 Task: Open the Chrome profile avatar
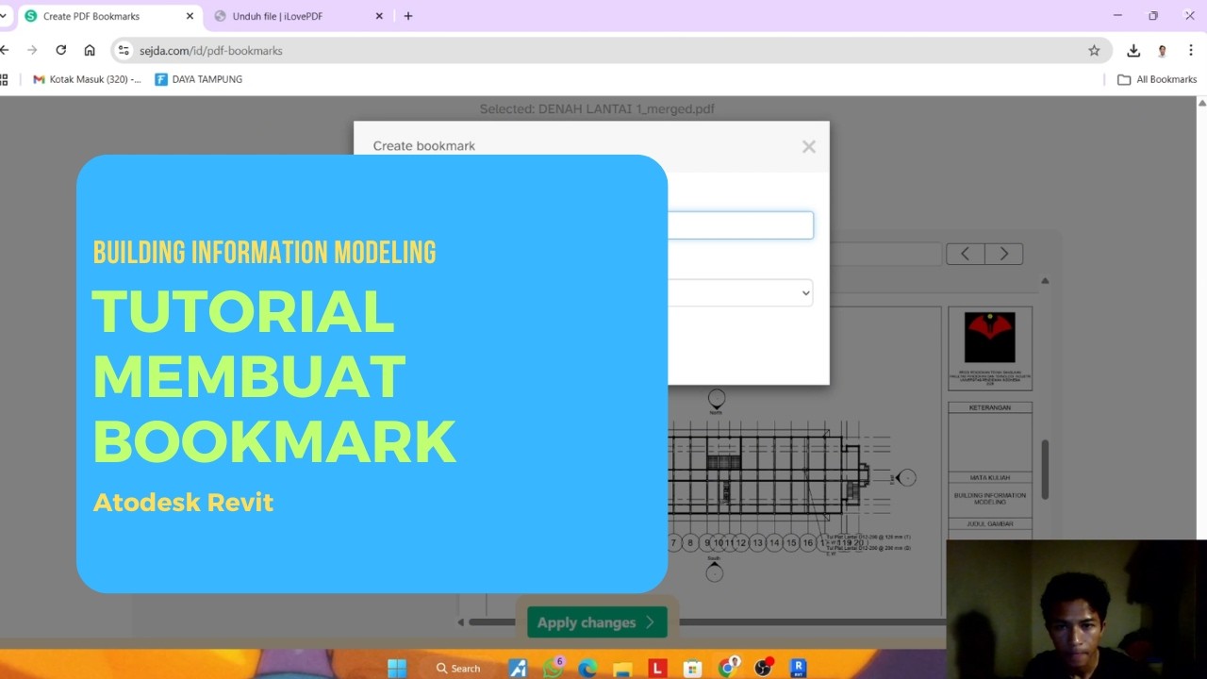(x=1163, y=51)
